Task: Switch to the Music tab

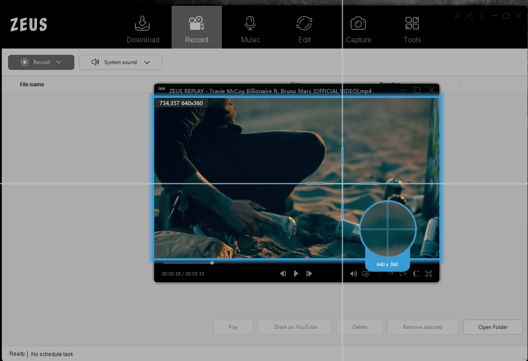Action: coord(250,30)
